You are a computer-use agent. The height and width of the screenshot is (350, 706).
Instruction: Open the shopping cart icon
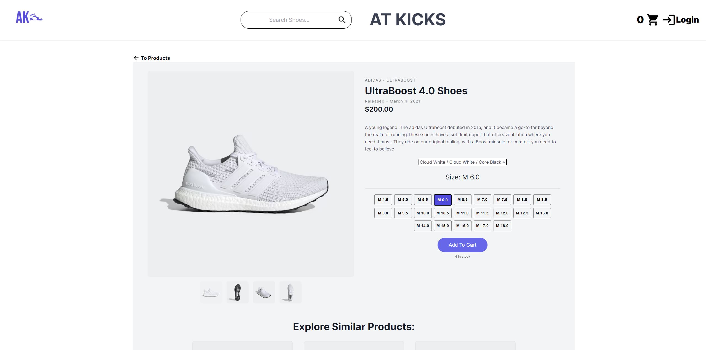[652, 20]
